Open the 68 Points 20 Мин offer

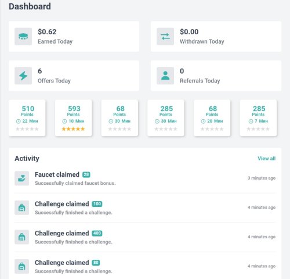point(212,118)
